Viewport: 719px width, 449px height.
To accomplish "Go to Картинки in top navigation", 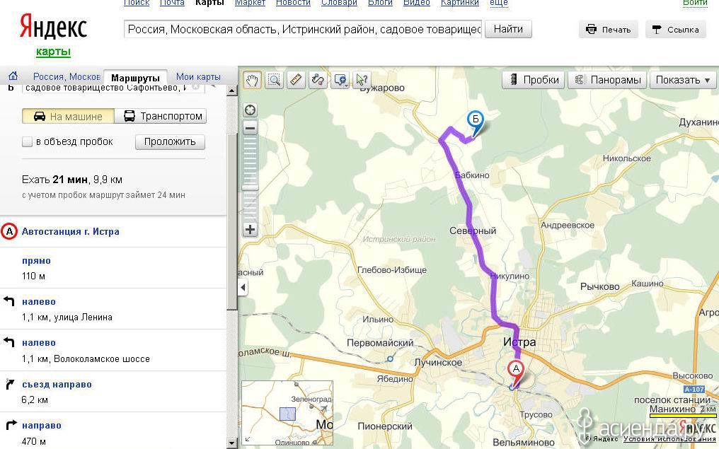I will (x=459, y=3).
